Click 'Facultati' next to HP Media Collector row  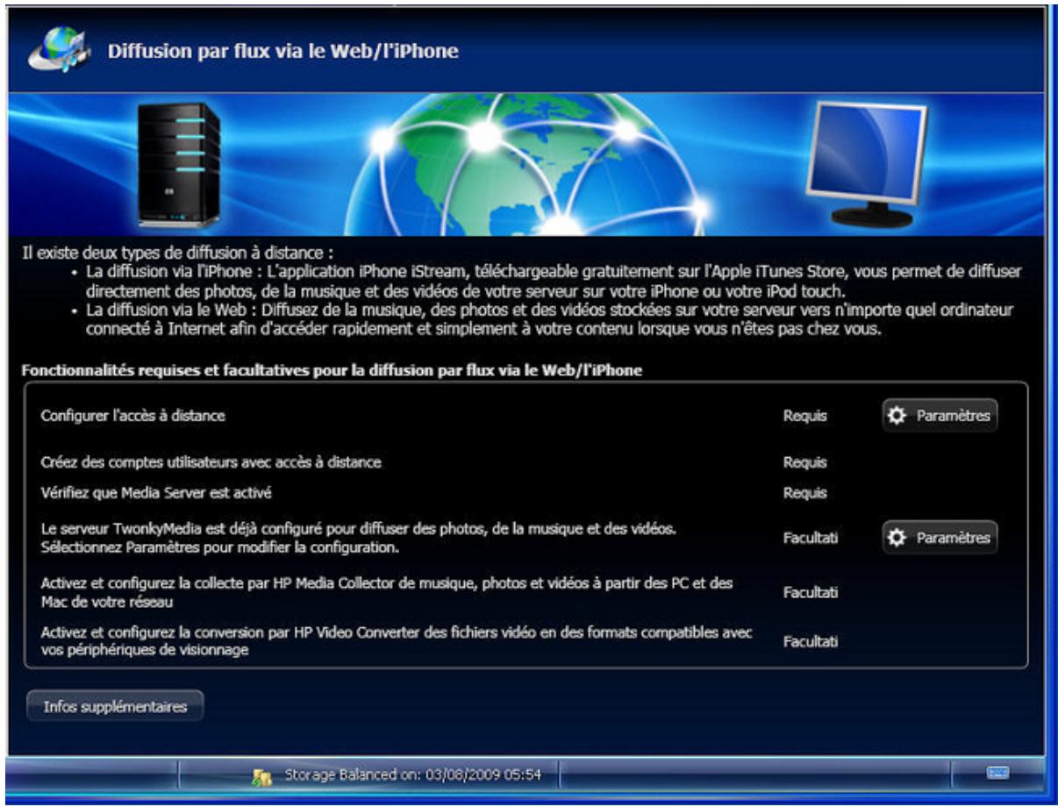click(811, 592)
